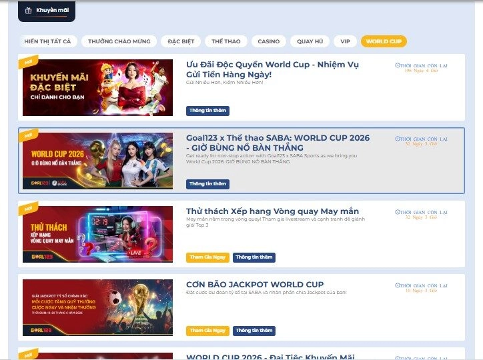
Task: Open the Thử Thách Vòng Quay banner image
Action: 97,234
